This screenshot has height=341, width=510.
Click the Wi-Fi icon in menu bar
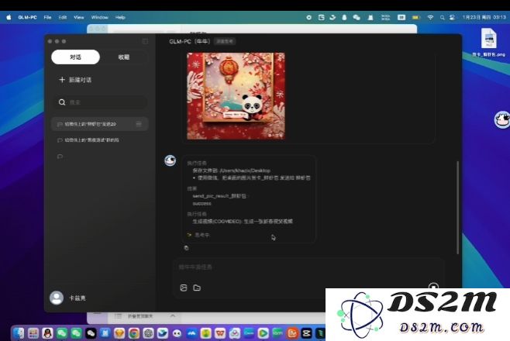pyautogui.click(x=430, y=18)
